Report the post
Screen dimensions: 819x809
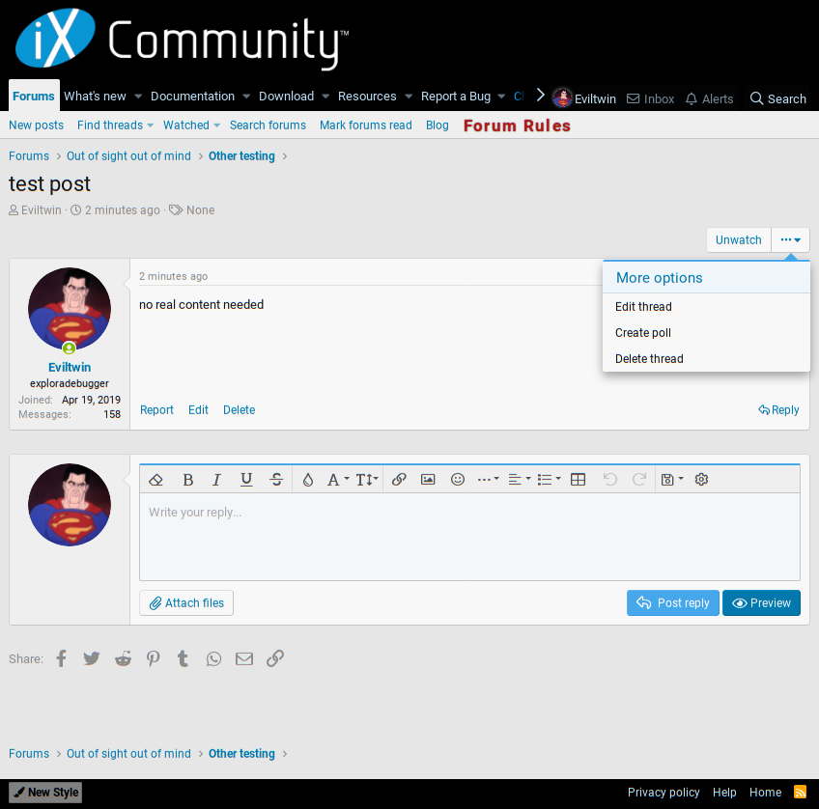click(x=156, y=409)
